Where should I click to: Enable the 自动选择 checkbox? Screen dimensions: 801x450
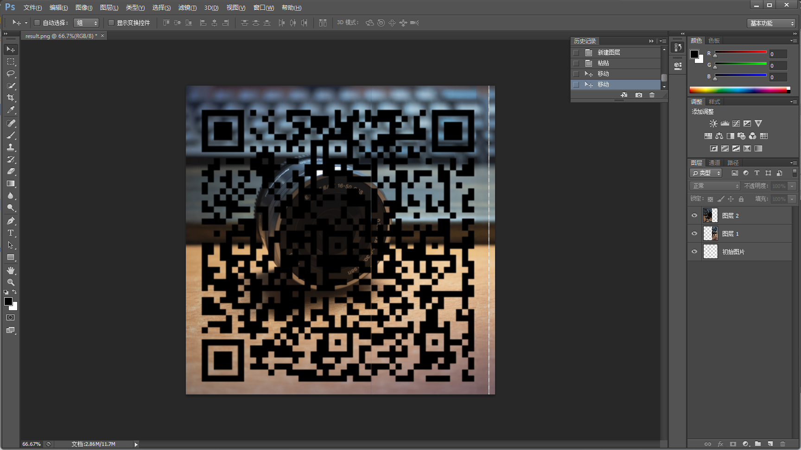tap(37, 23)
